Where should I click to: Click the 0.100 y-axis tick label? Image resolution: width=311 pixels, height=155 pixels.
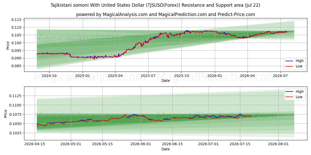(16, 43)
